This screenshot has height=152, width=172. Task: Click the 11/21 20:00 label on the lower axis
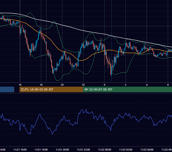[x=62, y=149]
